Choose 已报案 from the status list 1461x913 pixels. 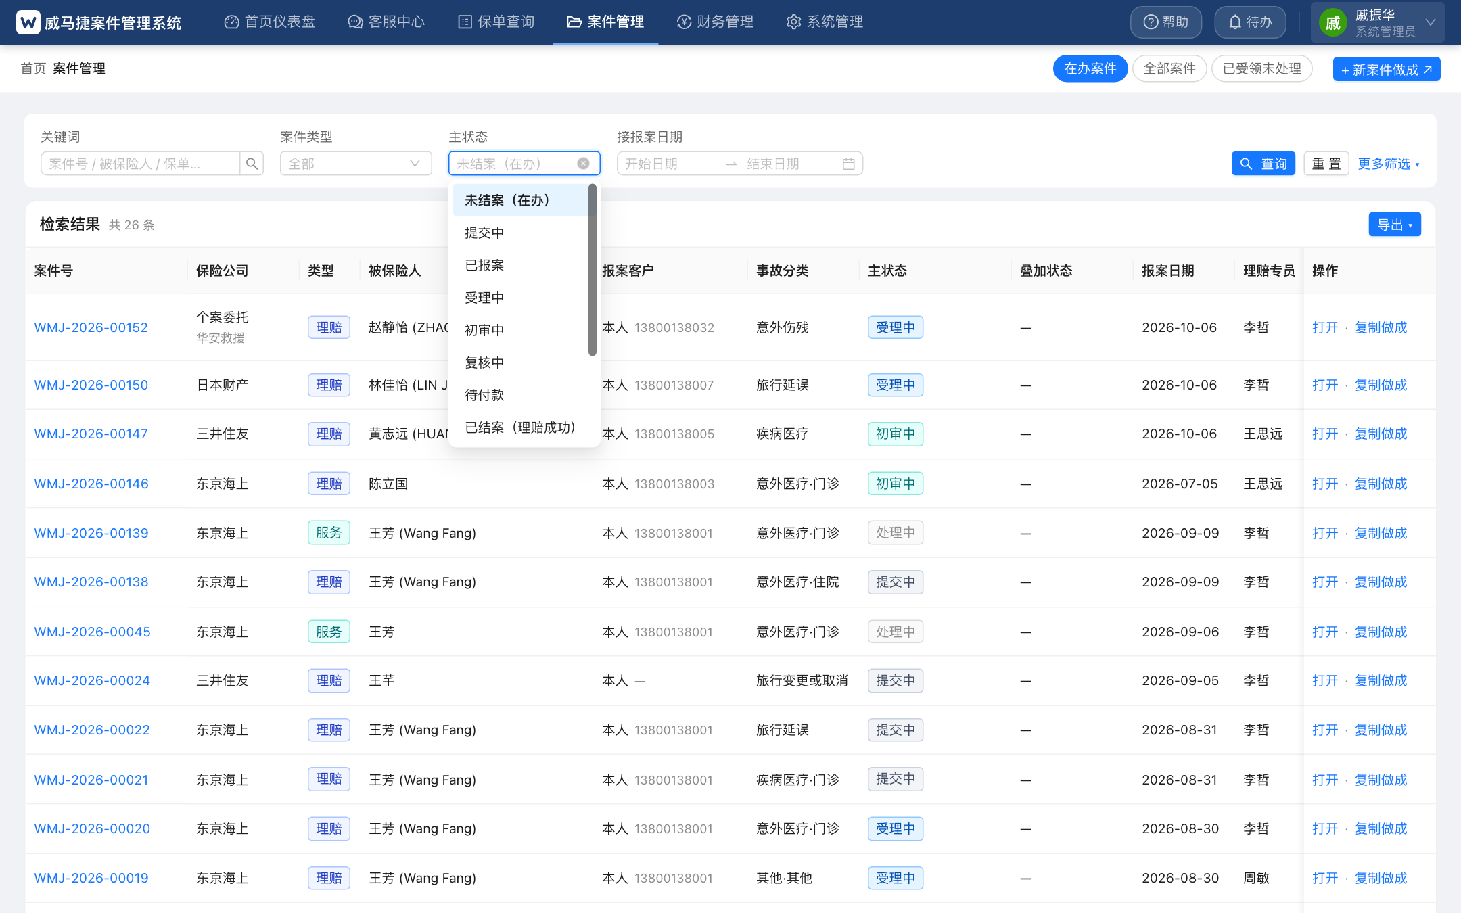(x=520, y=265)
